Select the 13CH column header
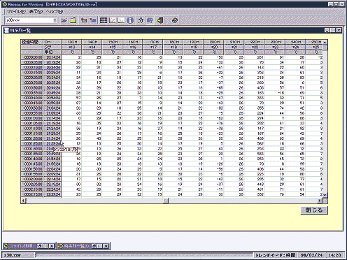 tap(72, 42)
